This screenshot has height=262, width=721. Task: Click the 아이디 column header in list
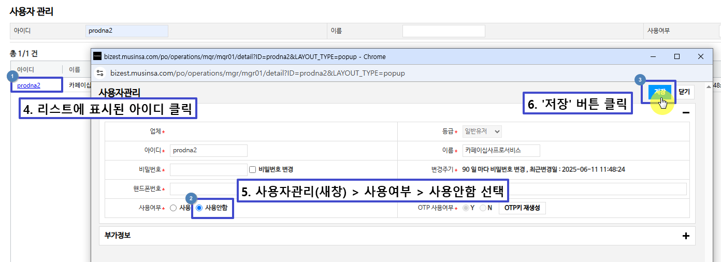[x=25, y=69]
